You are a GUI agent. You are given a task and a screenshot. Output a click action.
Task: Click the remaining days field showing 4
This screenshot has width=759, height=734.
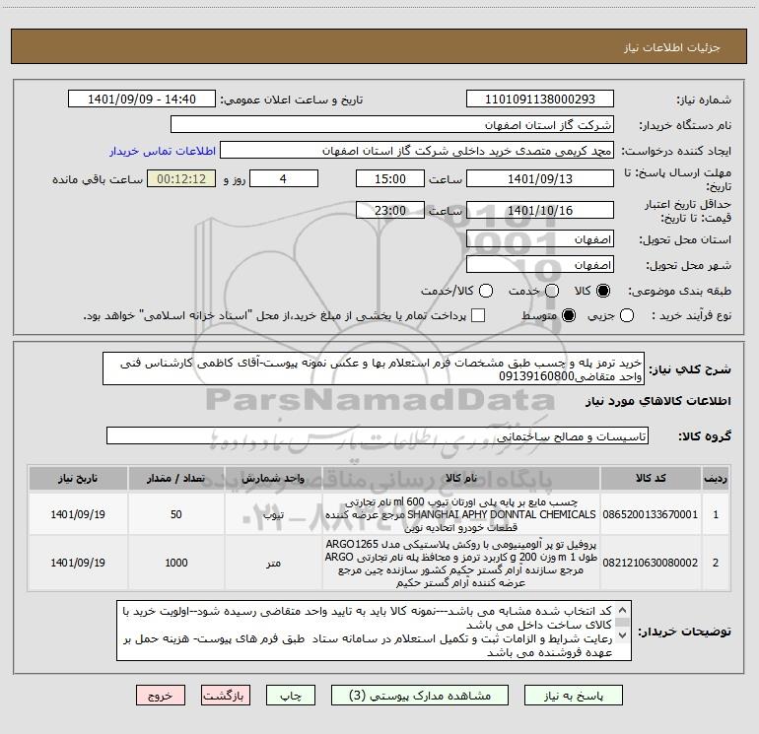point(284,178)
